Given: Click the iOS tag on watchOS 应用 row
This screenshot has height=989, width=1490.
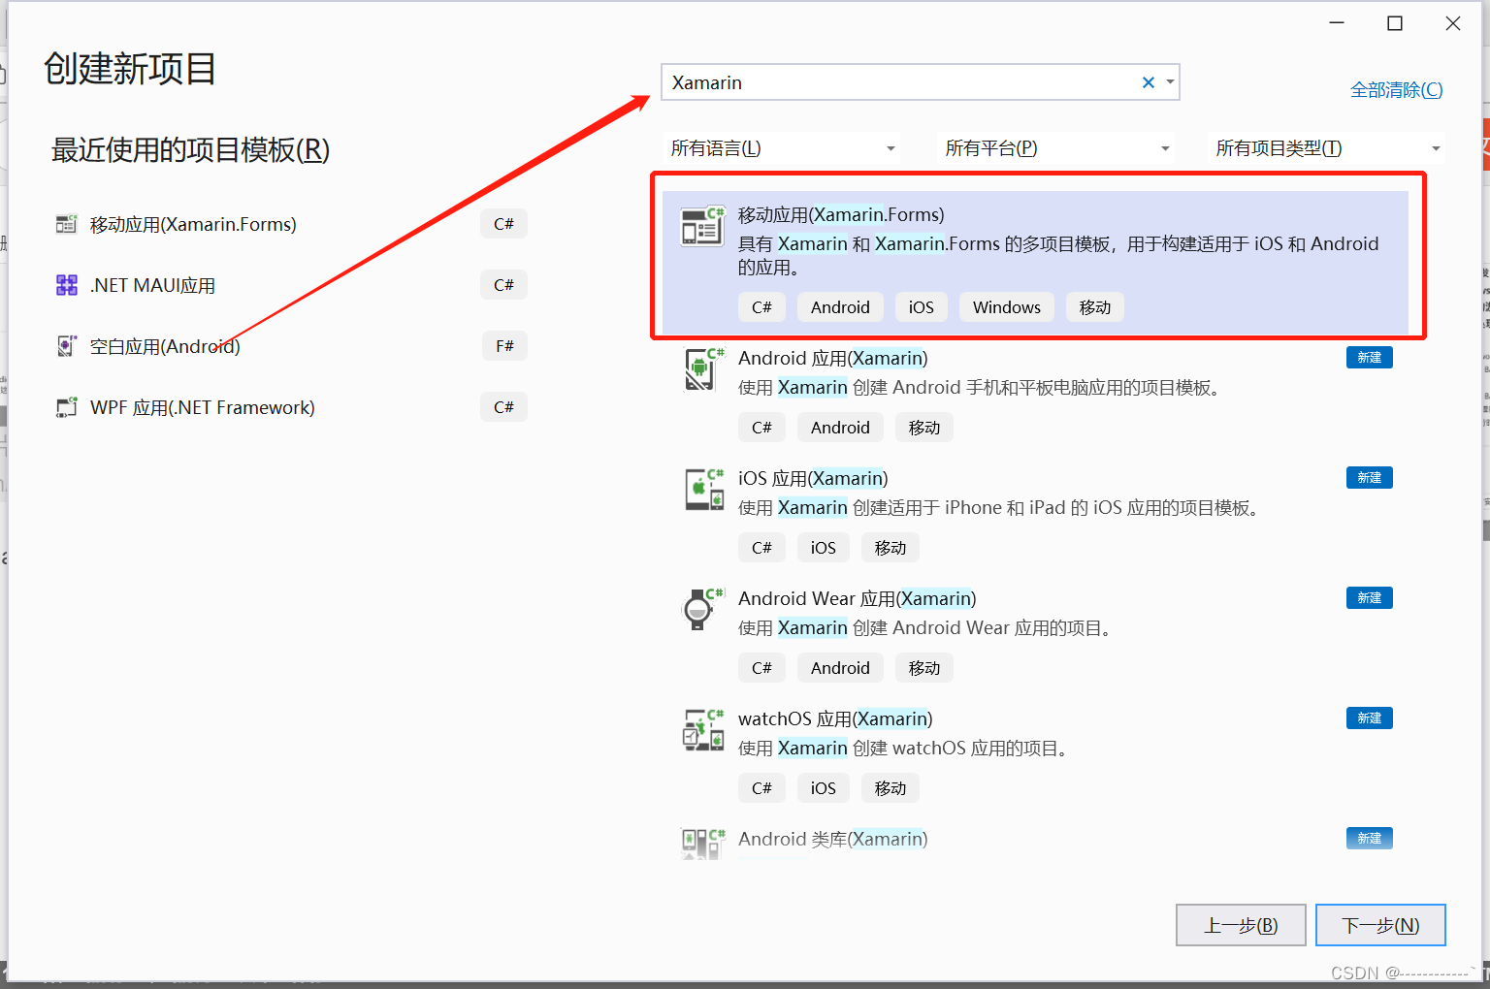Looking at the screenshot, I should coord(824,788).
